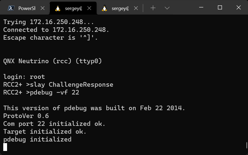Click the penguin icon on the inactive sergey@ tab
This screenshot has height=155, width=248.
(104, 8)
